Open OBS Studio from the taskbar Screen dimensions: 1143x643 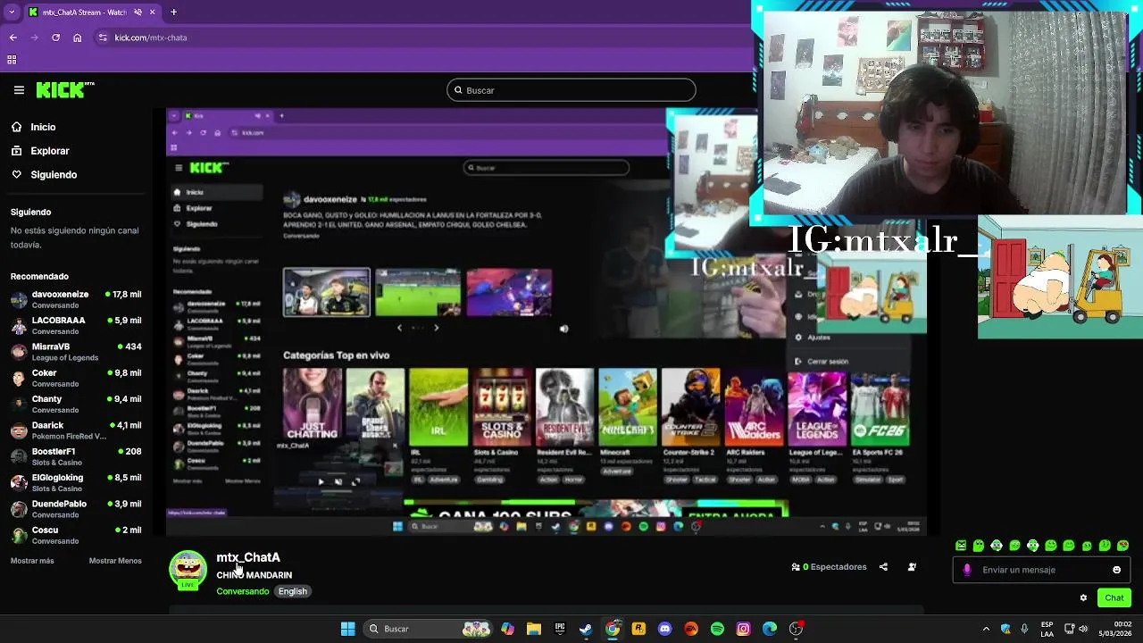point(796,629)
